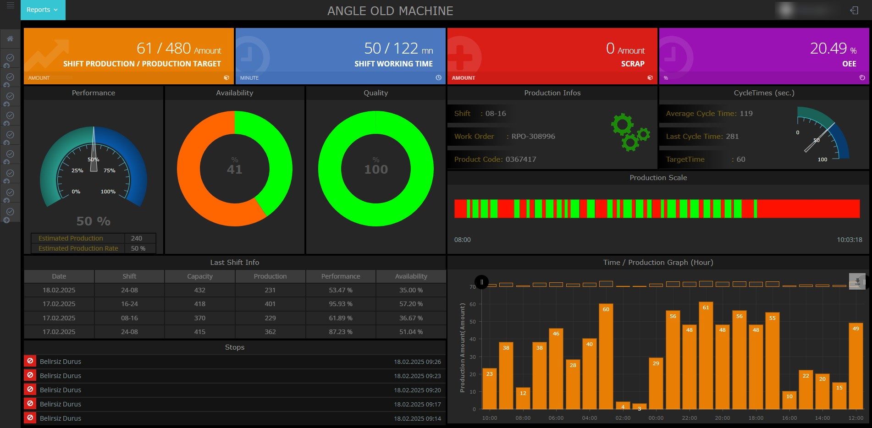The width and height of the screenshot is (872, 428).
Task: Click the ANGLE OLD MACHINE title
Action: [390, 11]
